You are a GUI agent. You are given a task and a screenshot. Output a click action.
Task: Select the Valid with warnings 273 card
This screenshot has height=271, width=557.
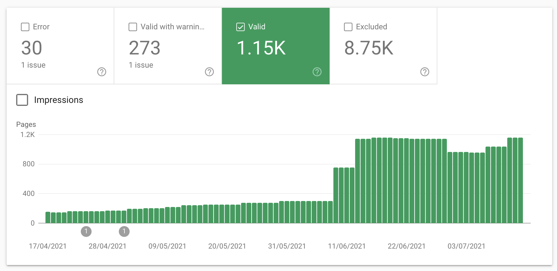[x=168, y=46]
